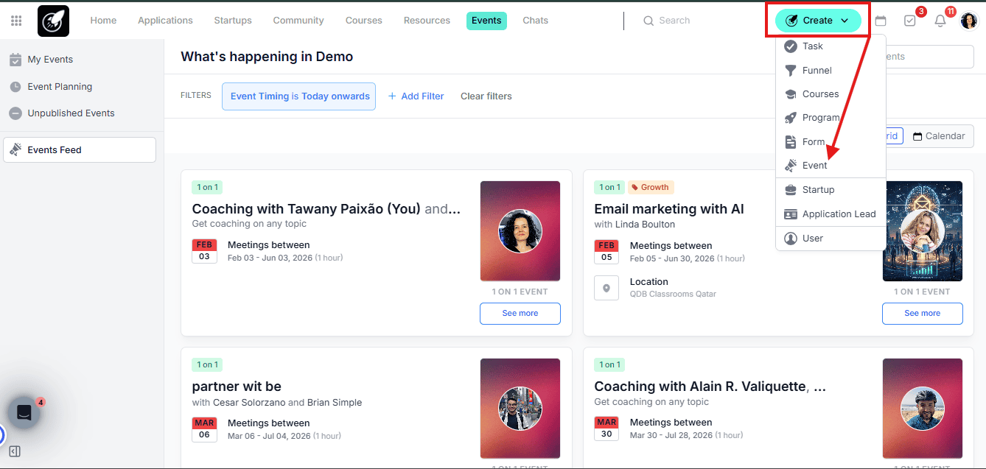Click the User person icon in menu
Screen dimensions: 986x469
791,239
